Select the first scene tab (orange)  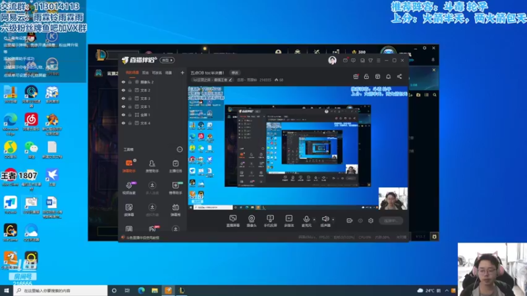coord(132,72)
